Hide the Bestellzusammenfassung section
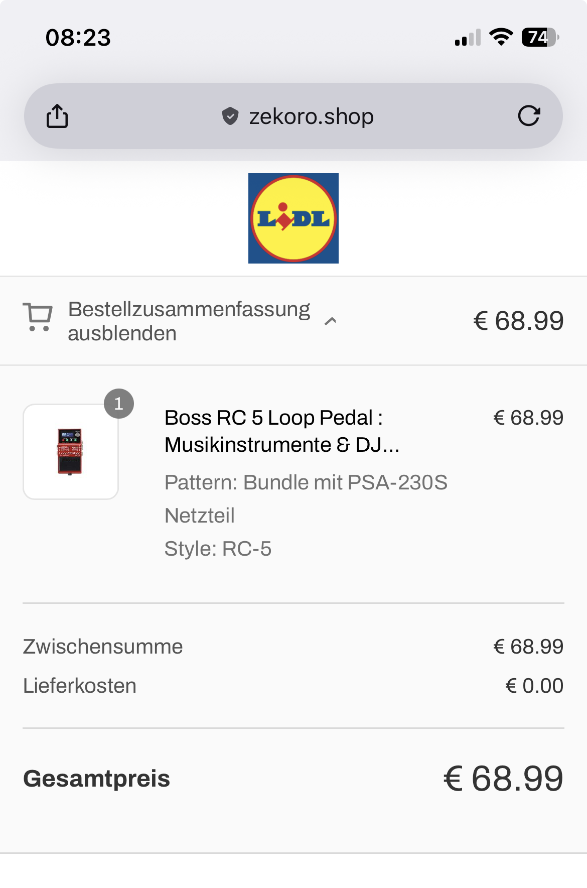587x888 pixels. point(189,321)
